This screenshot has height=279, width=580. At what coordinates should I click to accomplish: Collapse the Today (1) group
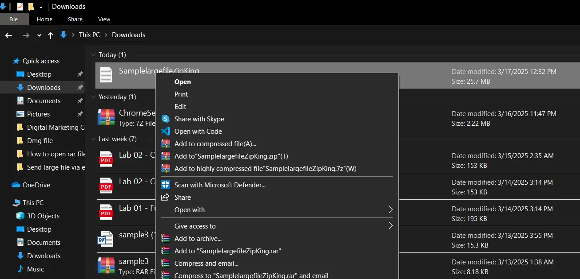tap(93, 55)
